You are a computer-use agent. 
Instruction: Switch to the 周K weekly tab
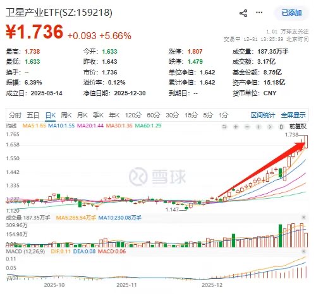click(x=66, y=115)
